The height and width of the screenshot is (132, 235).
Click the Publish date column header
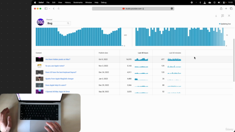tap(103, 53)
